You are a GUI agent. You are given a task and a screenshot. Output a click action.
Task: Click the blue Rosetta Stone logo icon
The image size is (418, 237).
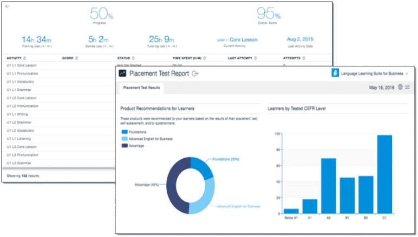click(336, 73)
